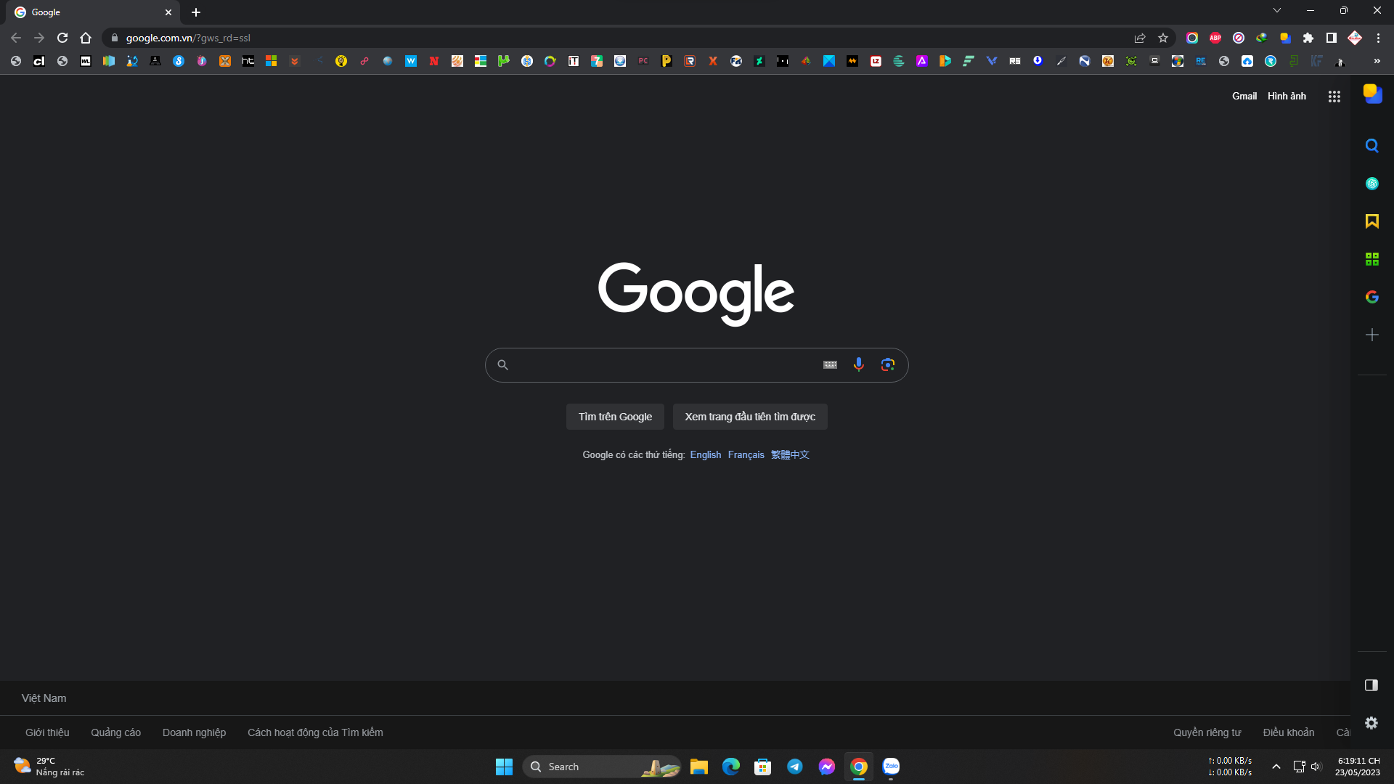Open the 'RS' bookmark icon

tap(1015, 61)
